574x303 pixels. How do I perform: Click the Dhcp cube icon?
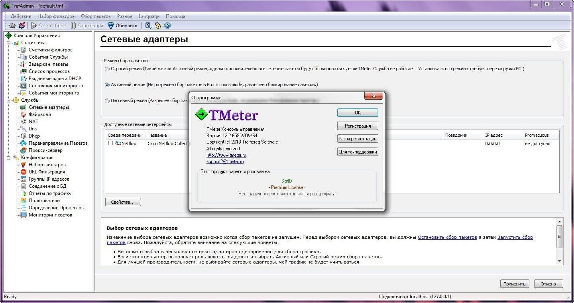click(x=24, y=136)
